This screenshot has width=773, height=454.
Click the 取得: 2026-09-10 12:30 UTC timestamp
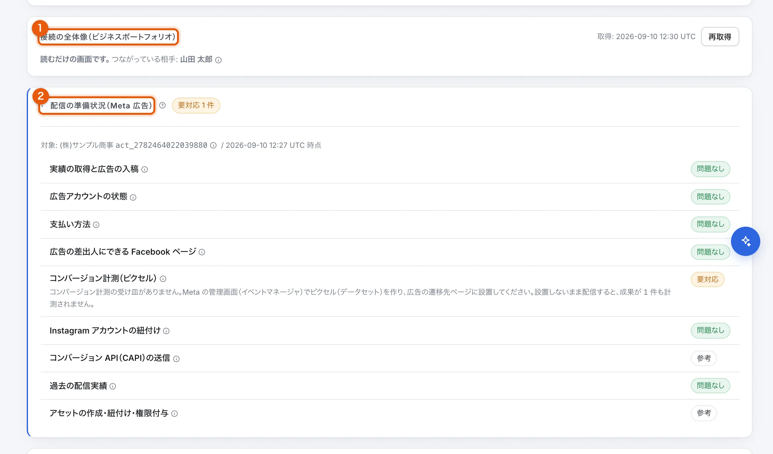click(646, 37)
